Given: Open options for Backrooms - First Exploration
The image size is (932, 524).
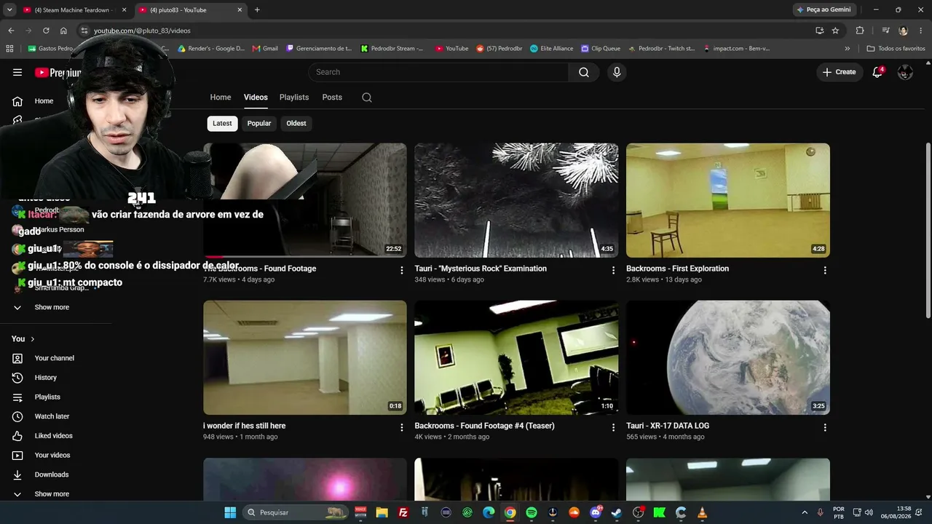Looking at the screenshot, I should pyautogui.click(x=825, y=270).
